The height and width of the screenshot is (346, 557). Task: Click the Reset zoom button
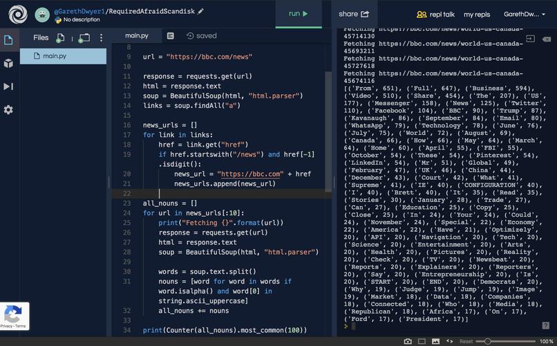coord(466,341)
